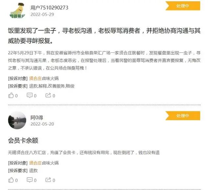Open 贤合庄 link in second complaint's 投诉对象

[x=35, y=163]
